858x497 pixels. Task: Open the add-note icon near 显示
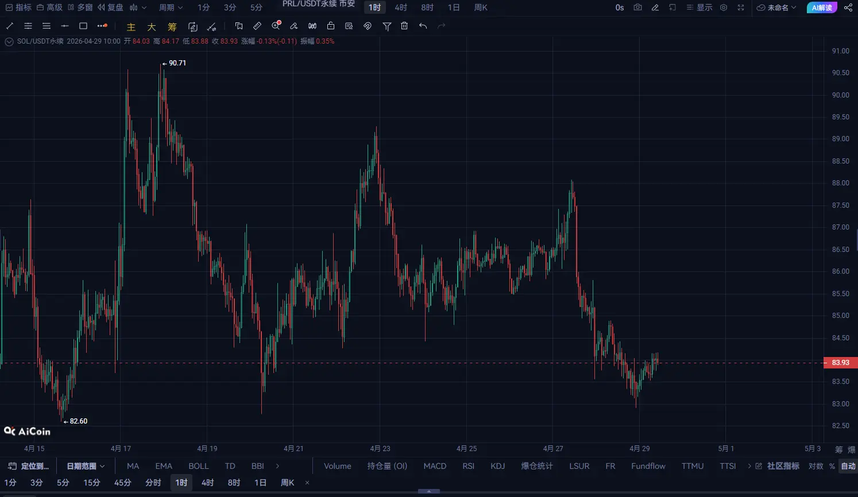pyautogui.click(x=673, y=7)
